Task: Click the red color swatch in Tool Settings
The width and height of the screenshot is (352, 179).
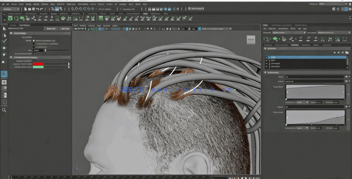Action: click(x=38, y=64)
